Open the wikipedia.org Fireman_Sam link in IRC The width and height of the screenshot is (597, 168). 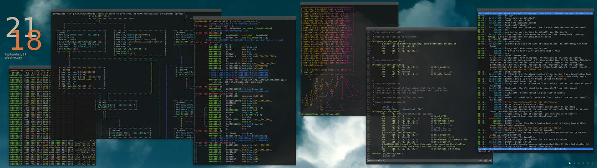515,69
